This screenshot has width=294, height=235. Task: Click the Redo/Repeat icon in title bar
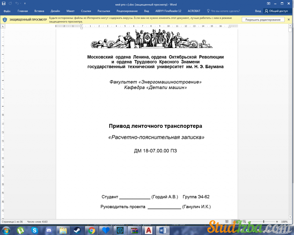10,3
